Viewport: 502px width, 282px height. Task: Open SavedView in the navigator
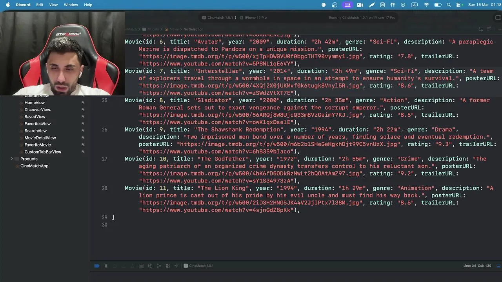(35, 117)
